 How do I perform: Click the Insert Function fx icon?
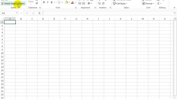click(39, 13)
